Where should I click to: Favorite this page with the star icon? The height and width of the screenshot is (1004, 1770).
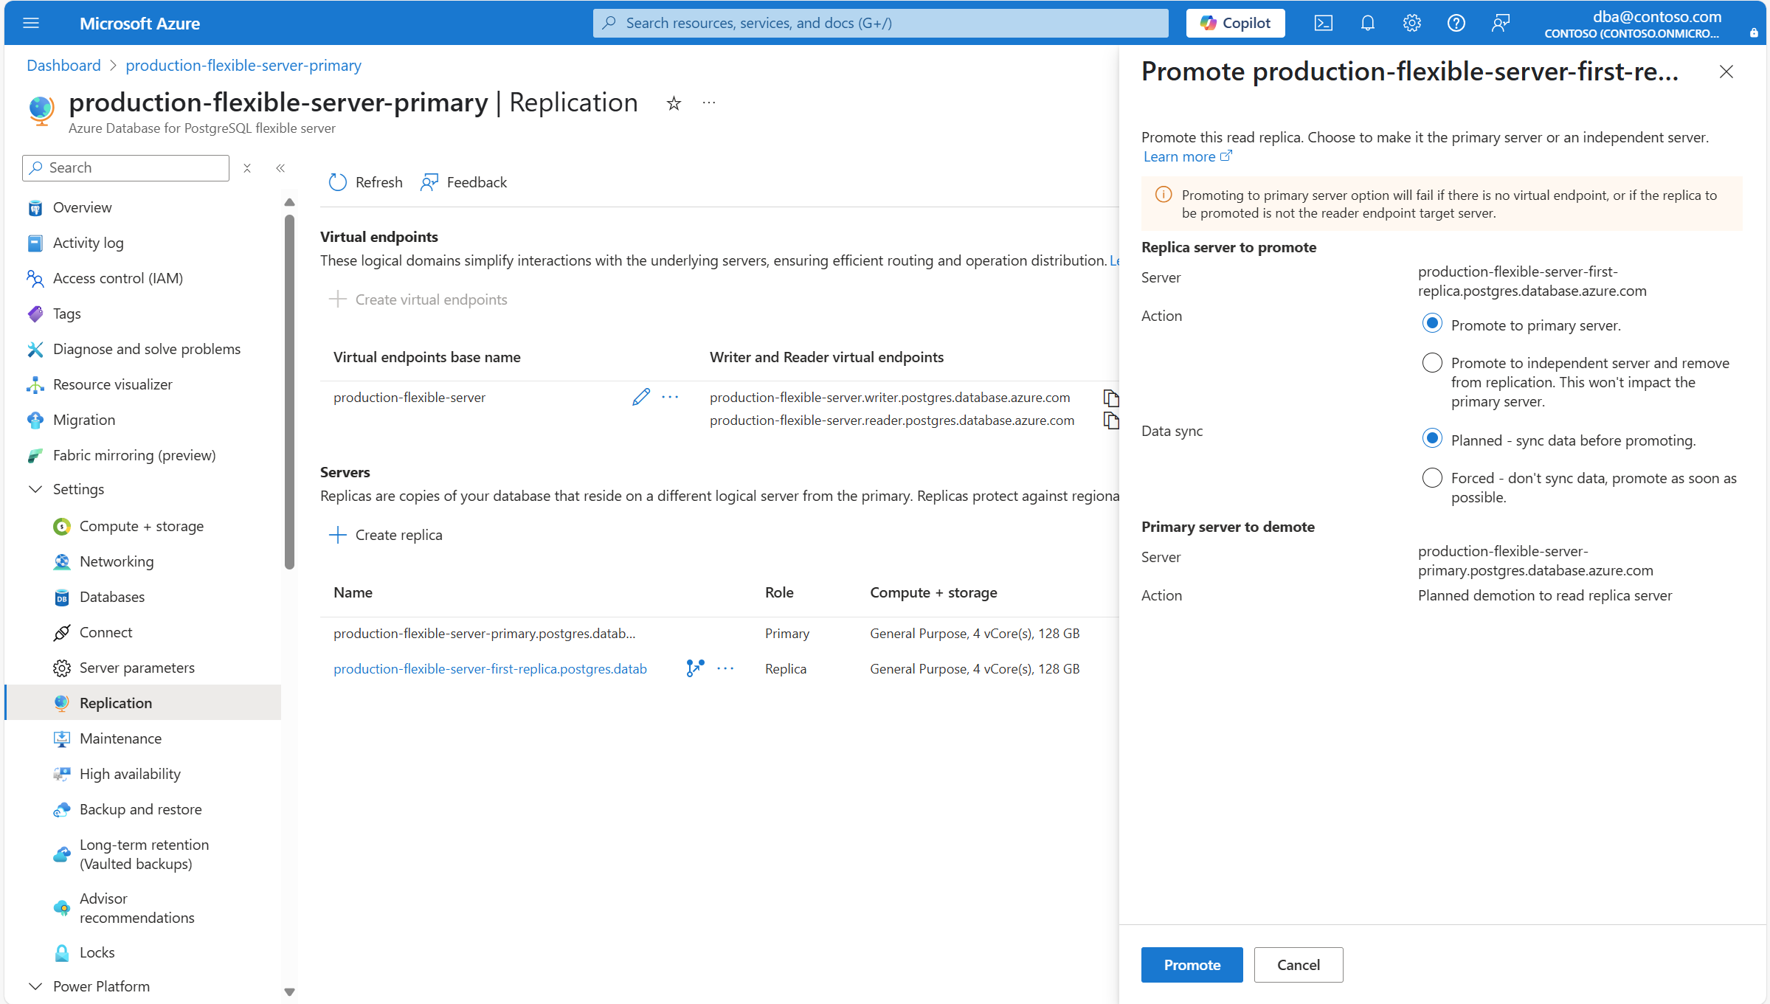pyautogui.click(x=673, y=103)
